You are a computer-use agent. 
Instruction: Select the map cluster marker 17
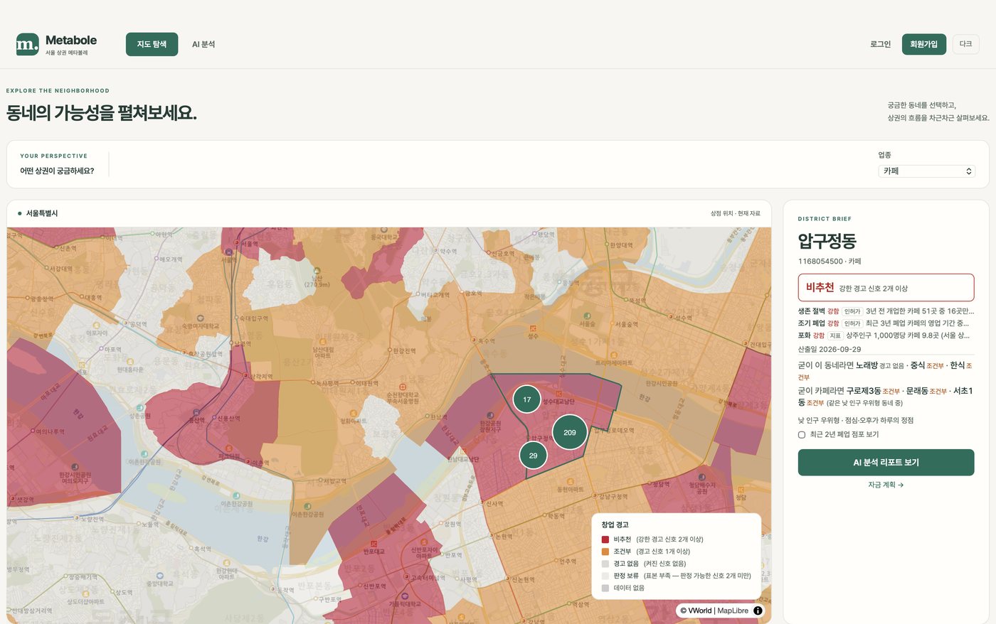[x=527, y=399]
